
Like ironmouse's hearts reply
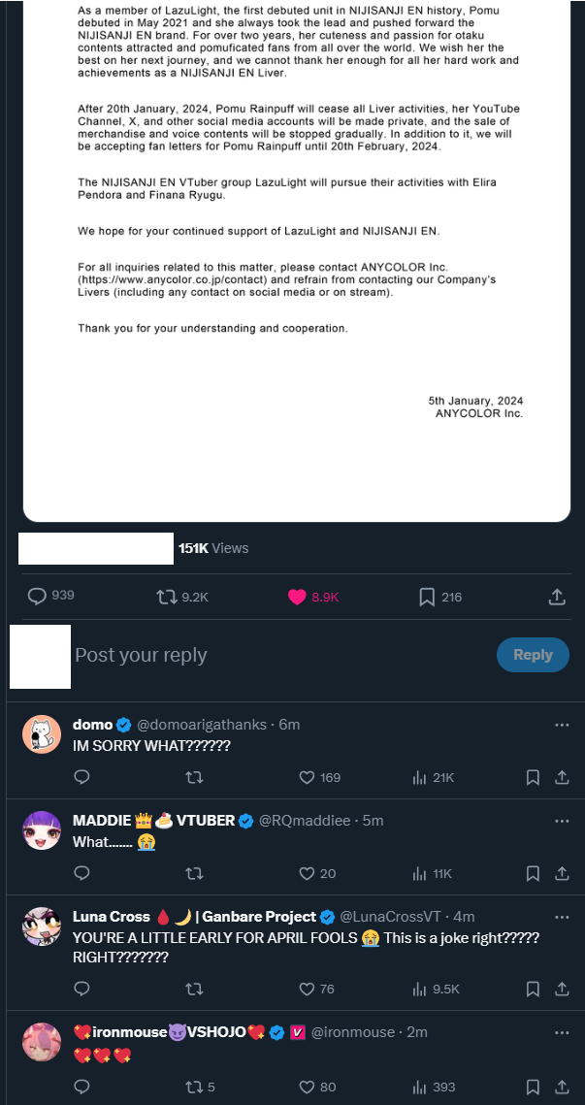point(308,1087)
